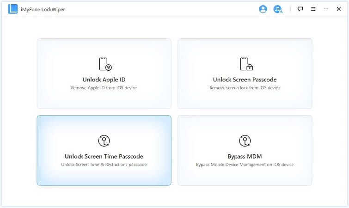The image size is (349, 208).
Task: Click the music note search icon
Action: point(277,9)
